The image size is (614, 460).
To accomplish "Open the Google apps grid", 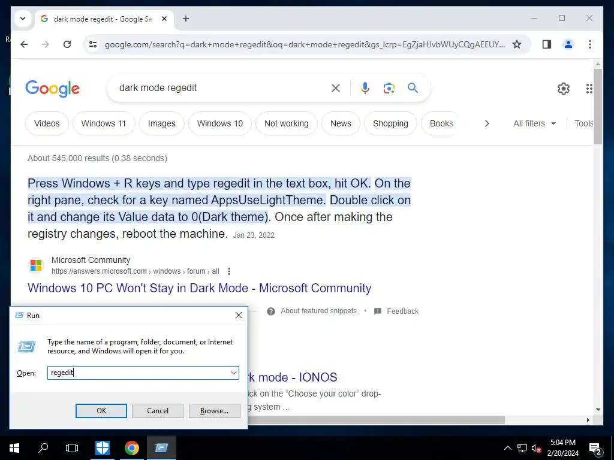I will (x=589, y=89).
